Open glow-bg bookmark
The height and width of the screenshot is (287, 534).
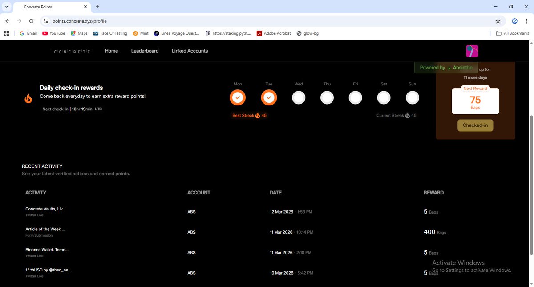[x=307, y=33]
